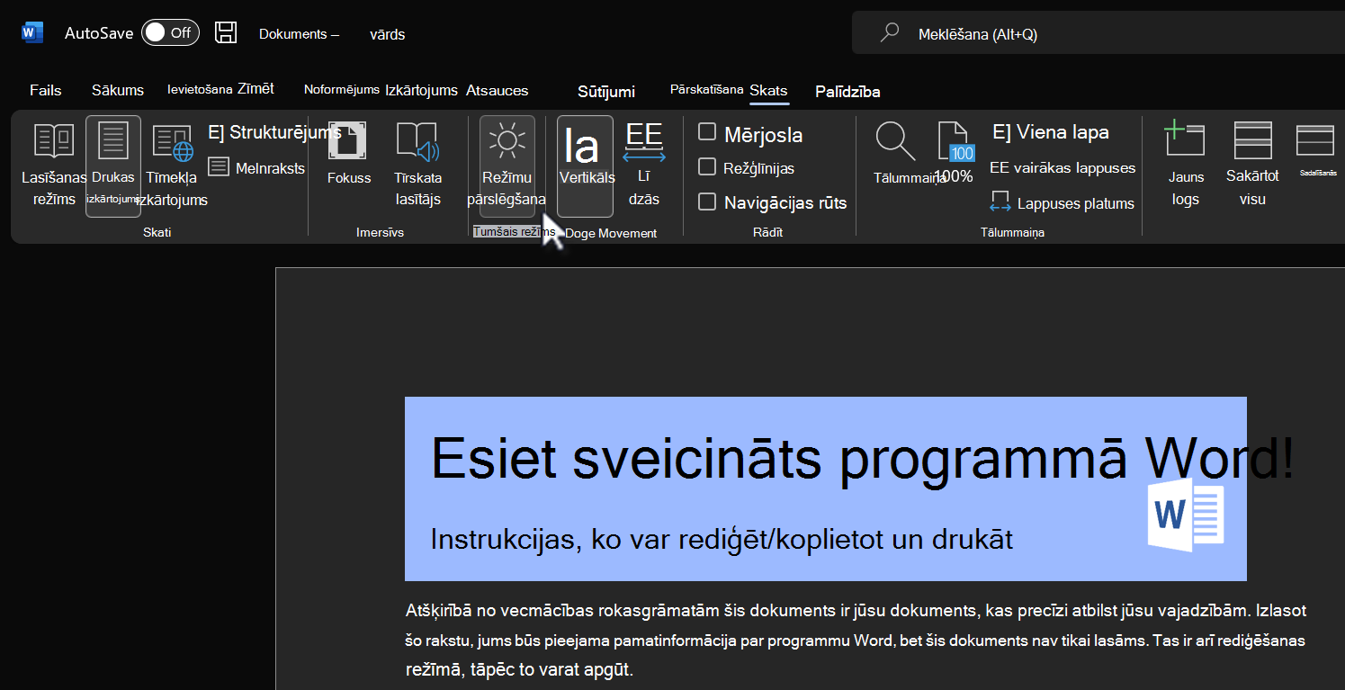The width and height of the screenshot is (1345, 690).
Task: Choose the Melnraksts view
Action: 256,167
